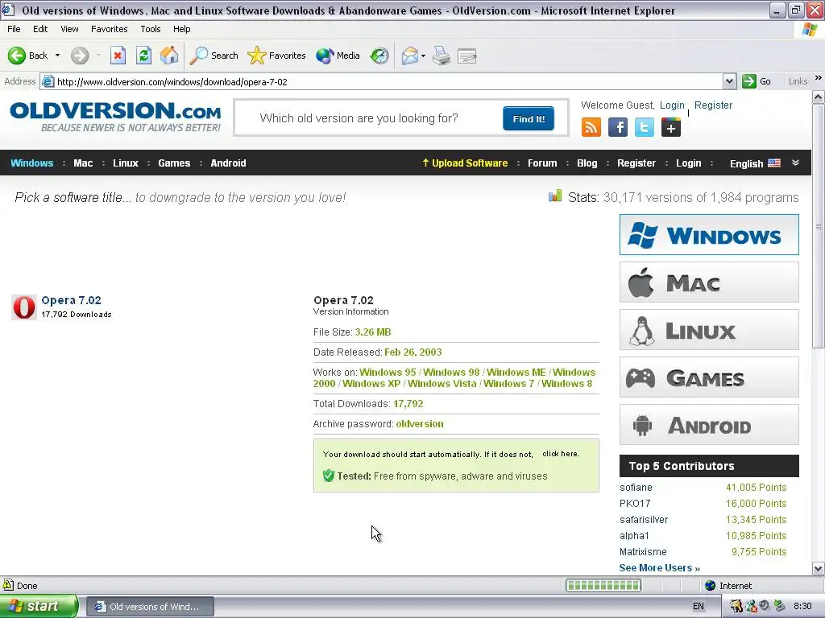
Task: Click the Edit page icon in toolbar
Action: tap(467, 56)
